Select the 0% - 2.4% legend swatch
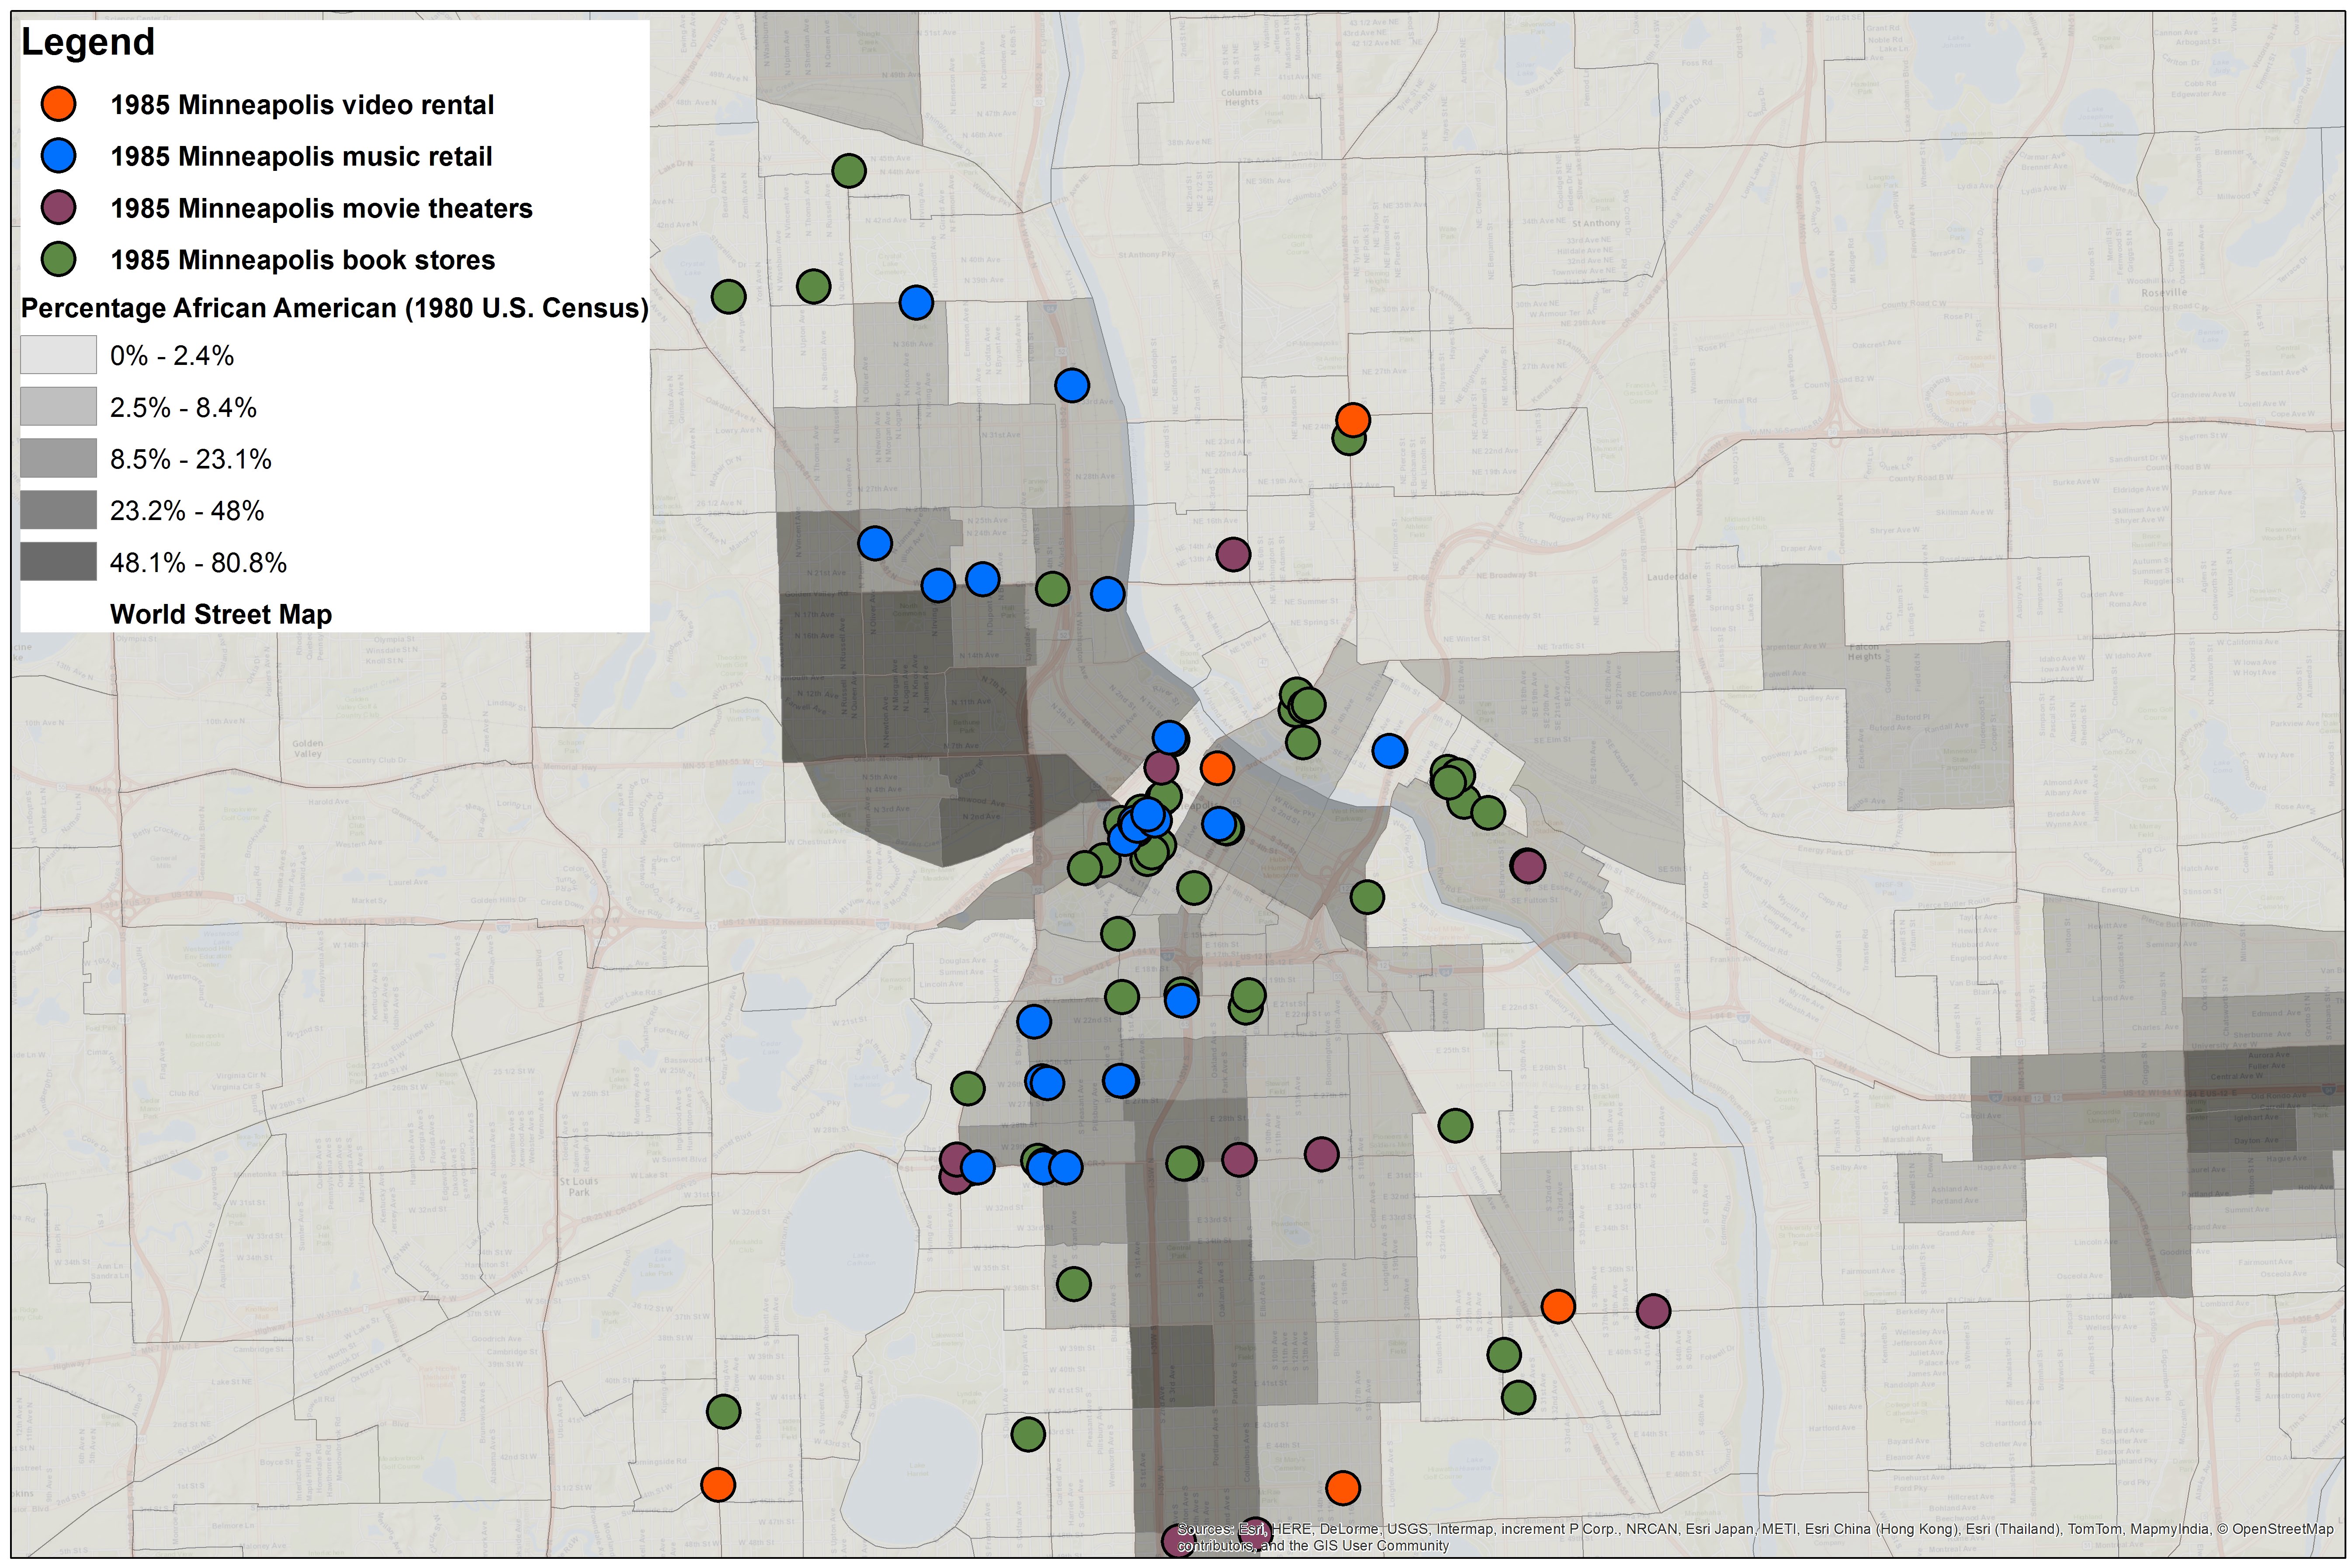 59,355
